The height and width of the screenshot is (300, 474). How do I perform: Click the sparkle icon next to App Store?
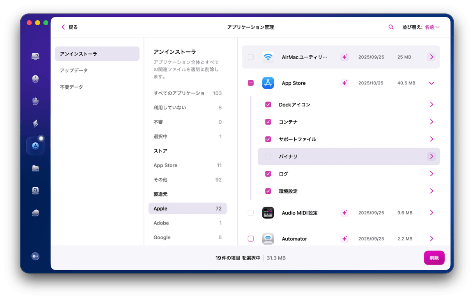(345, 83)
